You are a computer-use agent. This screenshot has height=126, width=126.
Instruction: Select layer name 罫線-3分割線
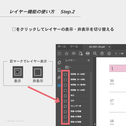pos(76,116)
